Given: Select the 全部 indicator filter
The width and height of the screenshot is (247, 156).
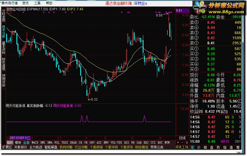Looking at the screenshot, I should click(26, 142).
